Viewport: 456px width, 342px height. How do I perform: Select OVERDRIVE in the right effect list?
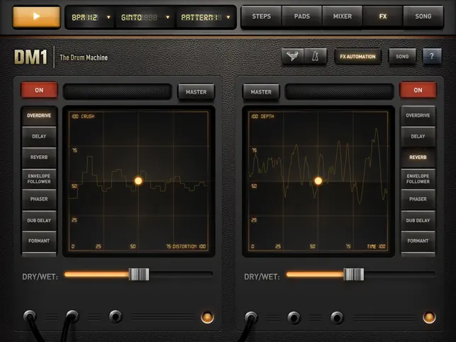418,116
